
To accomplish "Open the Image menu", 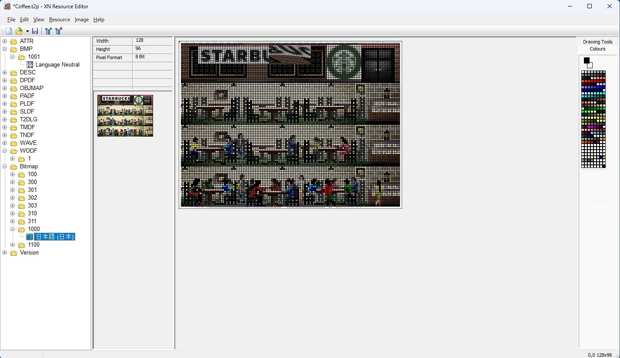I will 81,20.
